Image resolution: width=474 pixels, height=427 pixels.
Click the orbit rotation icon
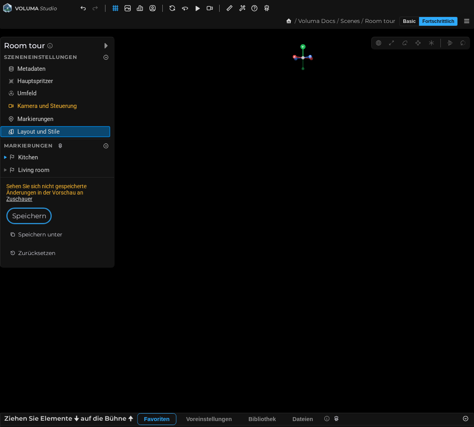(x=185, y=8)
